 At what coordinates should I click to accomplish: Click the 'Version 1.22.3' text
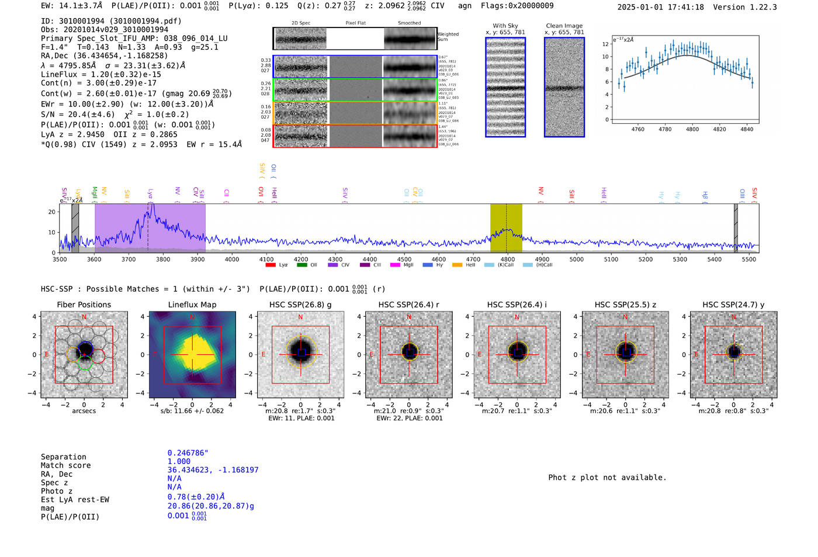[x=745, y=7]
